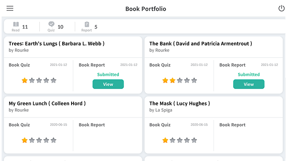Click fifth star of Trees quiz rating
The width and height of the screenshot is (287, 161).
click(53, 80)
